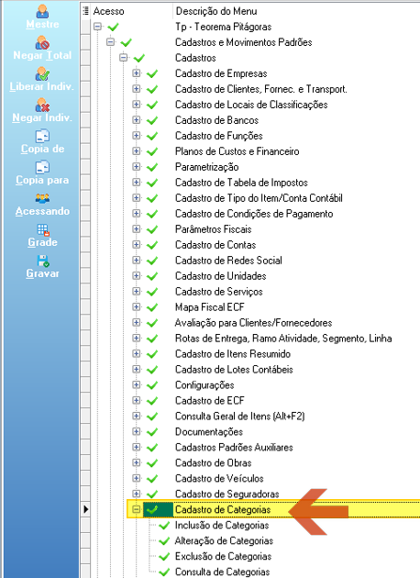Screen dimensions: 420x578
Task: Expand Cadastro de Tabela de Impostos
Action: coord(137,182)
